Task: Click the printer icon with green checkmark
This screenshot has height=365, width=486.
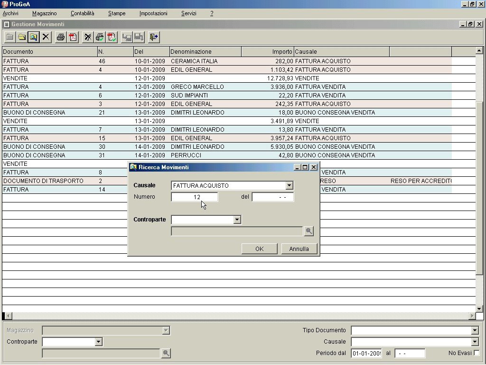Action: point(100,37)
